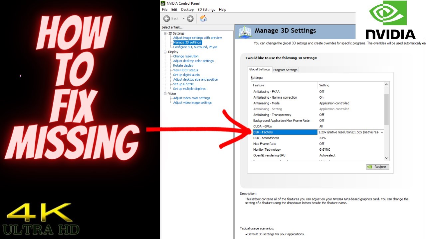
Task: Click the G-SYNC setting value
Action: (x=325, y=150)
